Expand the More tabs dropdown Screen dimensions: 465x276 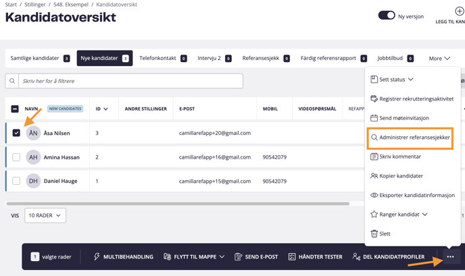pos(439,59)
